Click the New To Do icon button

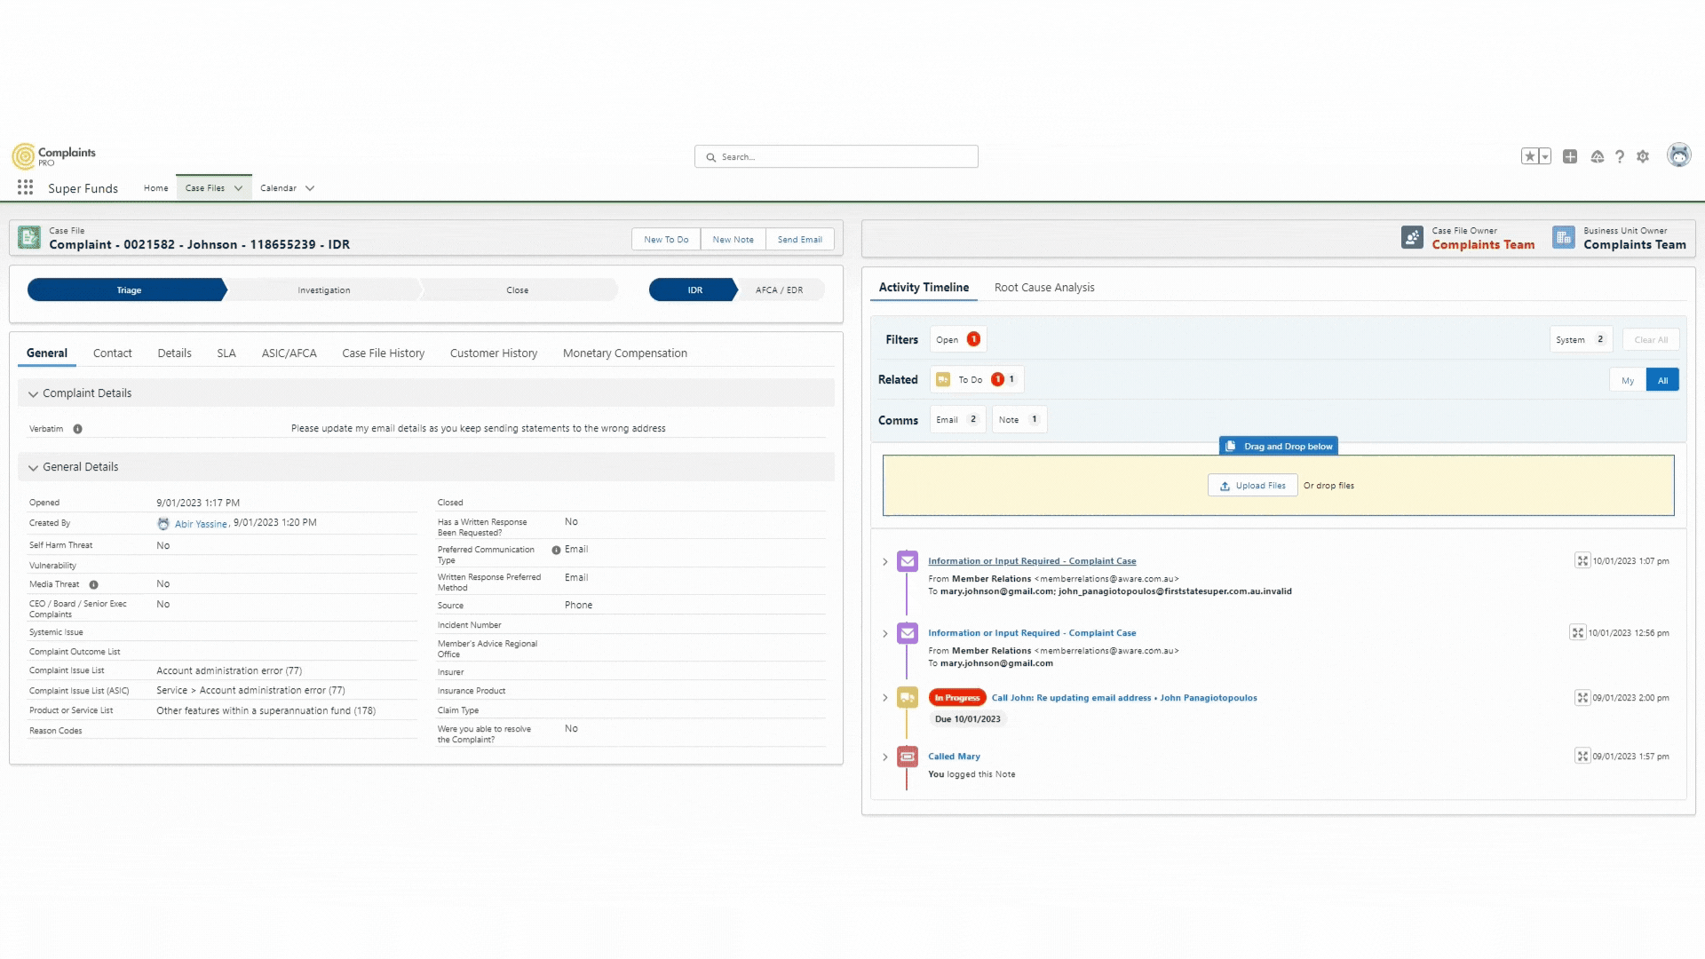[666, 239]
